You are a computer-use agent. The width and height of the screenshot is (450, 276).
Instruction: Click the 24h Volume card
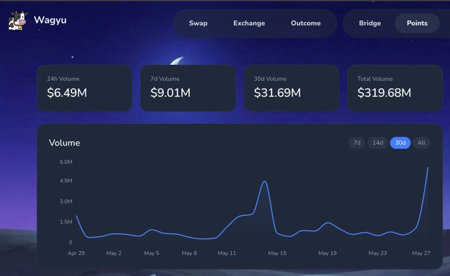click(x=85, y=88)
